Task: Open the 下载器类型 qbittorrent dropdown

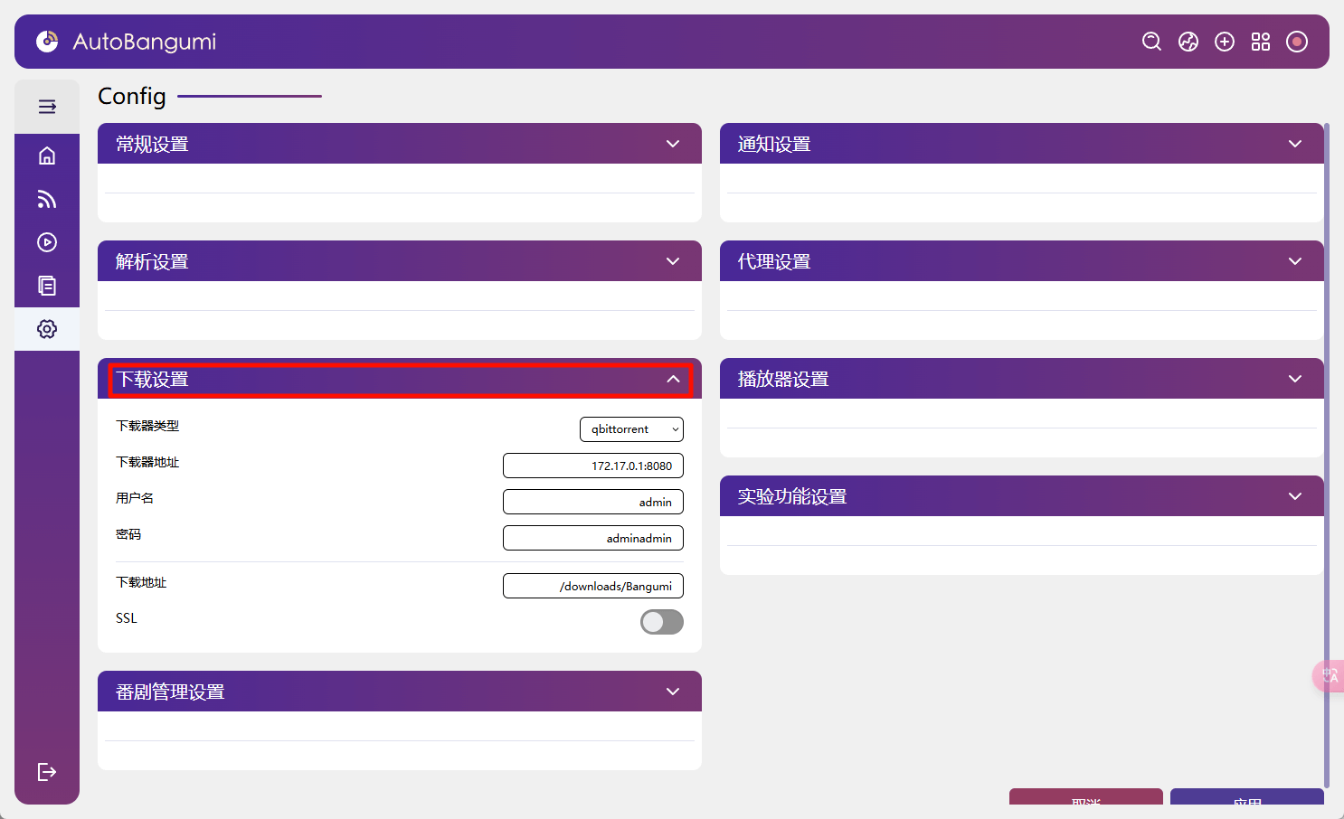Action: [x=631, y=429]
